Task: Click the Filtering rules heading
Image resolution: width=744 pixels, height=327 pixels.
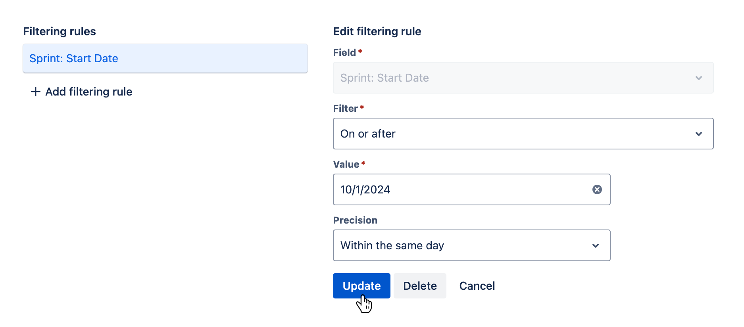Action: tap(60, 31)
